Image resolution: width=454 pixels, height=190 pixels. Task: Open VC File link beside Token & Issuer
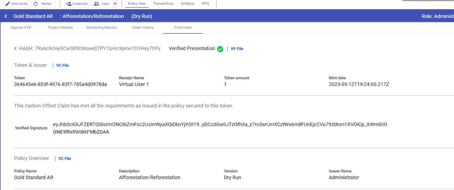62,65
